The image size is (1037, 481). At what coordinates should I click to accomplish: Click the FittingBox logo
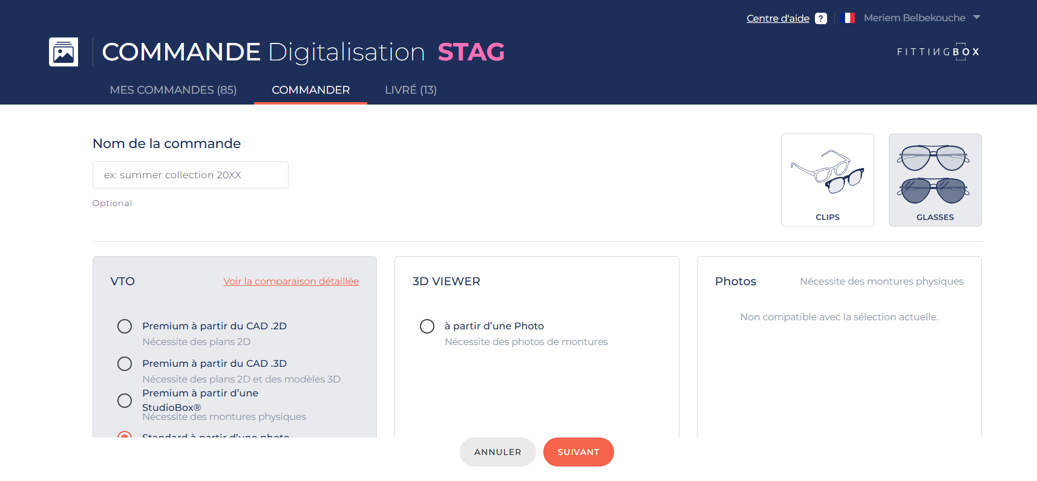point(938,52)
